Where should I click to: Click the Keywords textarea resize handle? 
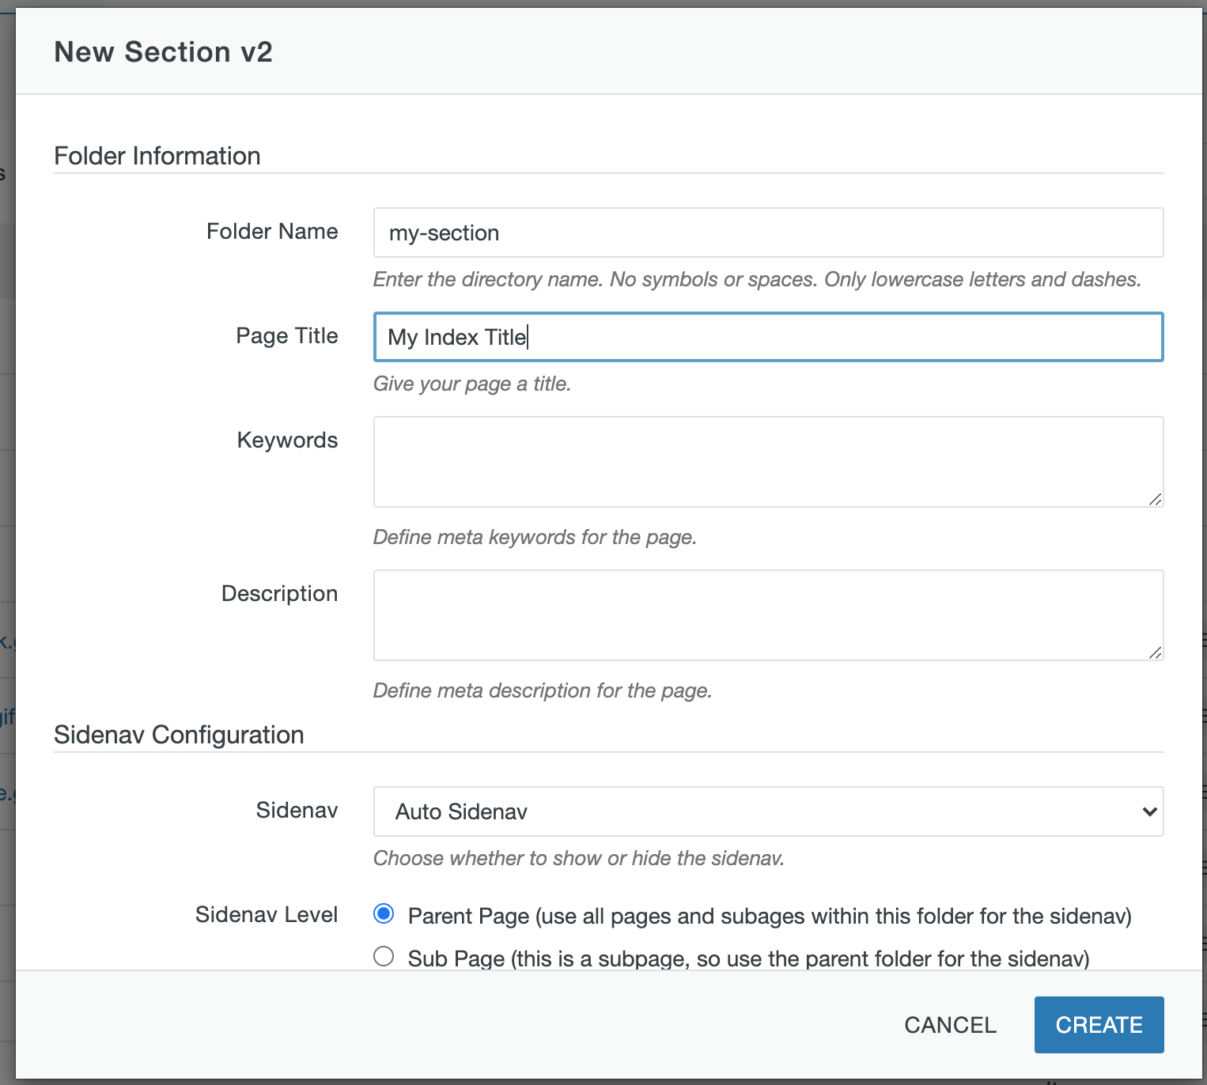point(1157,500)
